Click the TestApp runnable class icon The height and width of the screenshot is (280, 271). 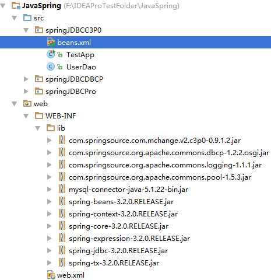(51, 54)
